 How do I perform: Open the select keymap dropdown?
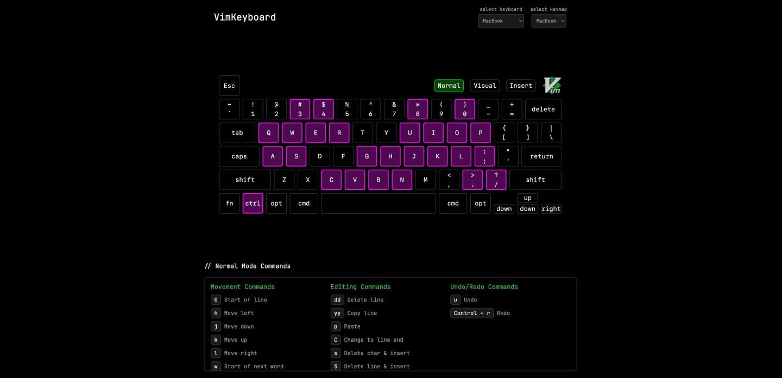(548, 21)
